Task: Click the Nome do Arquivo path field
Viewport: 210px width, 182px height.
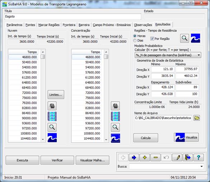Action: [x=163, y=118]
